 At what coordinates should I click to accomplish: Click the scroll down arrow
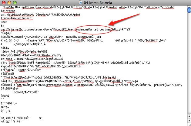click(x=189, y=121)
